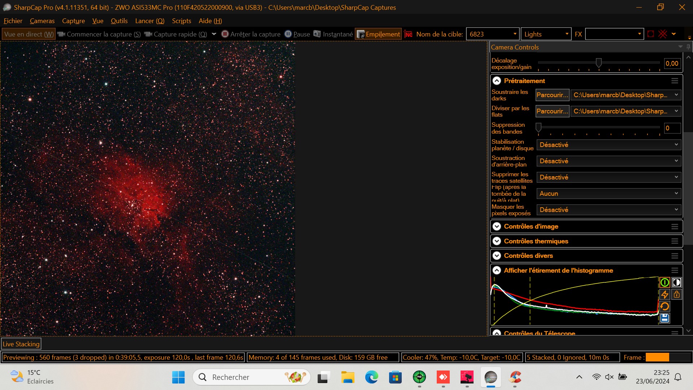Collapse the Prétraitement section
The width and height of the screenshot is (693, 390).
tap(497, 81)
